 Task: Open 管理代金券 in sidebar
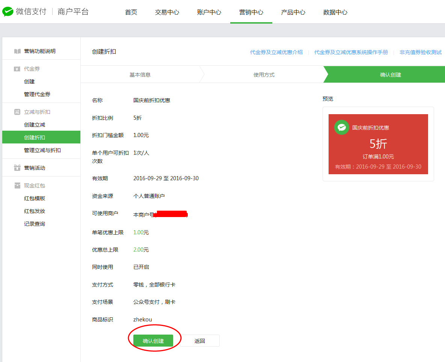tap(37, 94)
